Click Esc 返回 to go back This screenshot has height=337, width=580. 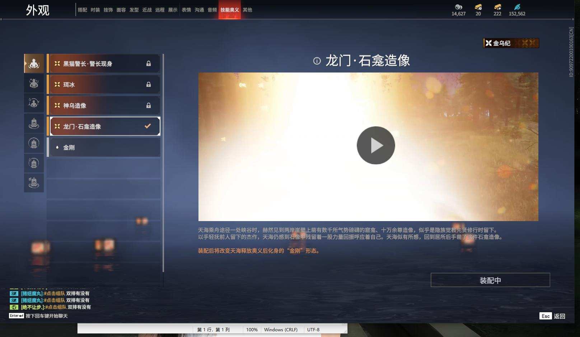[x=552, y=316]
